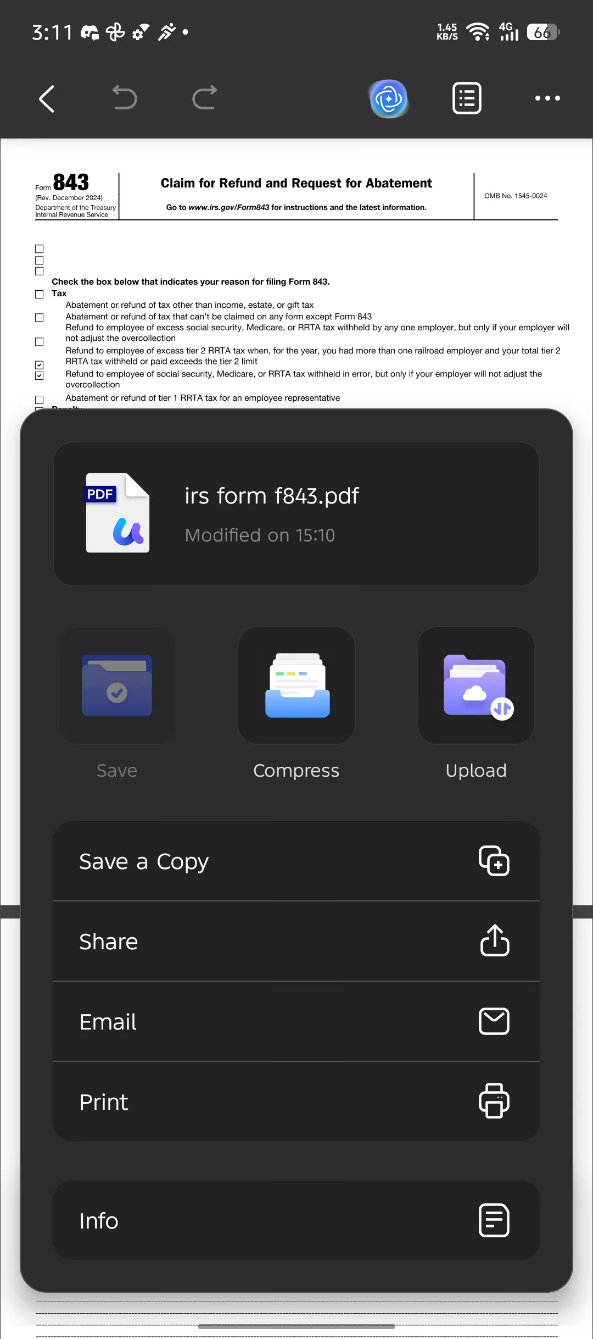Viewport: 593px width, 1339px height.
Task: Tap the www.irs.gov/Form843 link
Action: pyautogui.click(x=229, y=207)
